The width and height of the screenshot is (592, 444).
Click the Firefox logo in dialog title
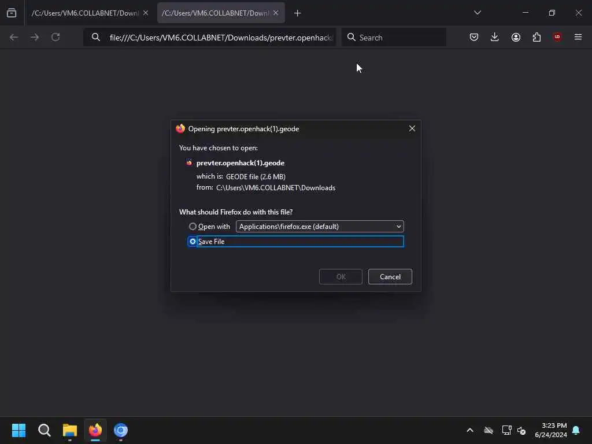click(180, 128)
